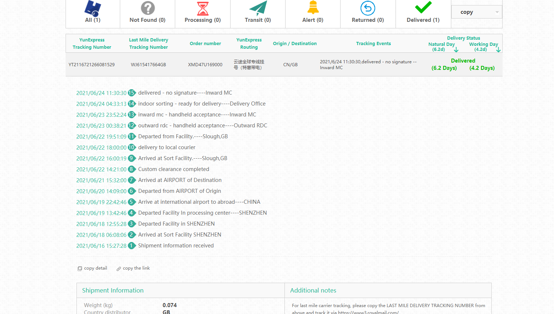Sort by Working Day arrow
554x314 pixels.
(498, 50)
